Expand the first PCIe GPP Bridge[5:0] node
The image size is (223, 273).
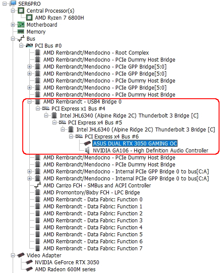29,66
